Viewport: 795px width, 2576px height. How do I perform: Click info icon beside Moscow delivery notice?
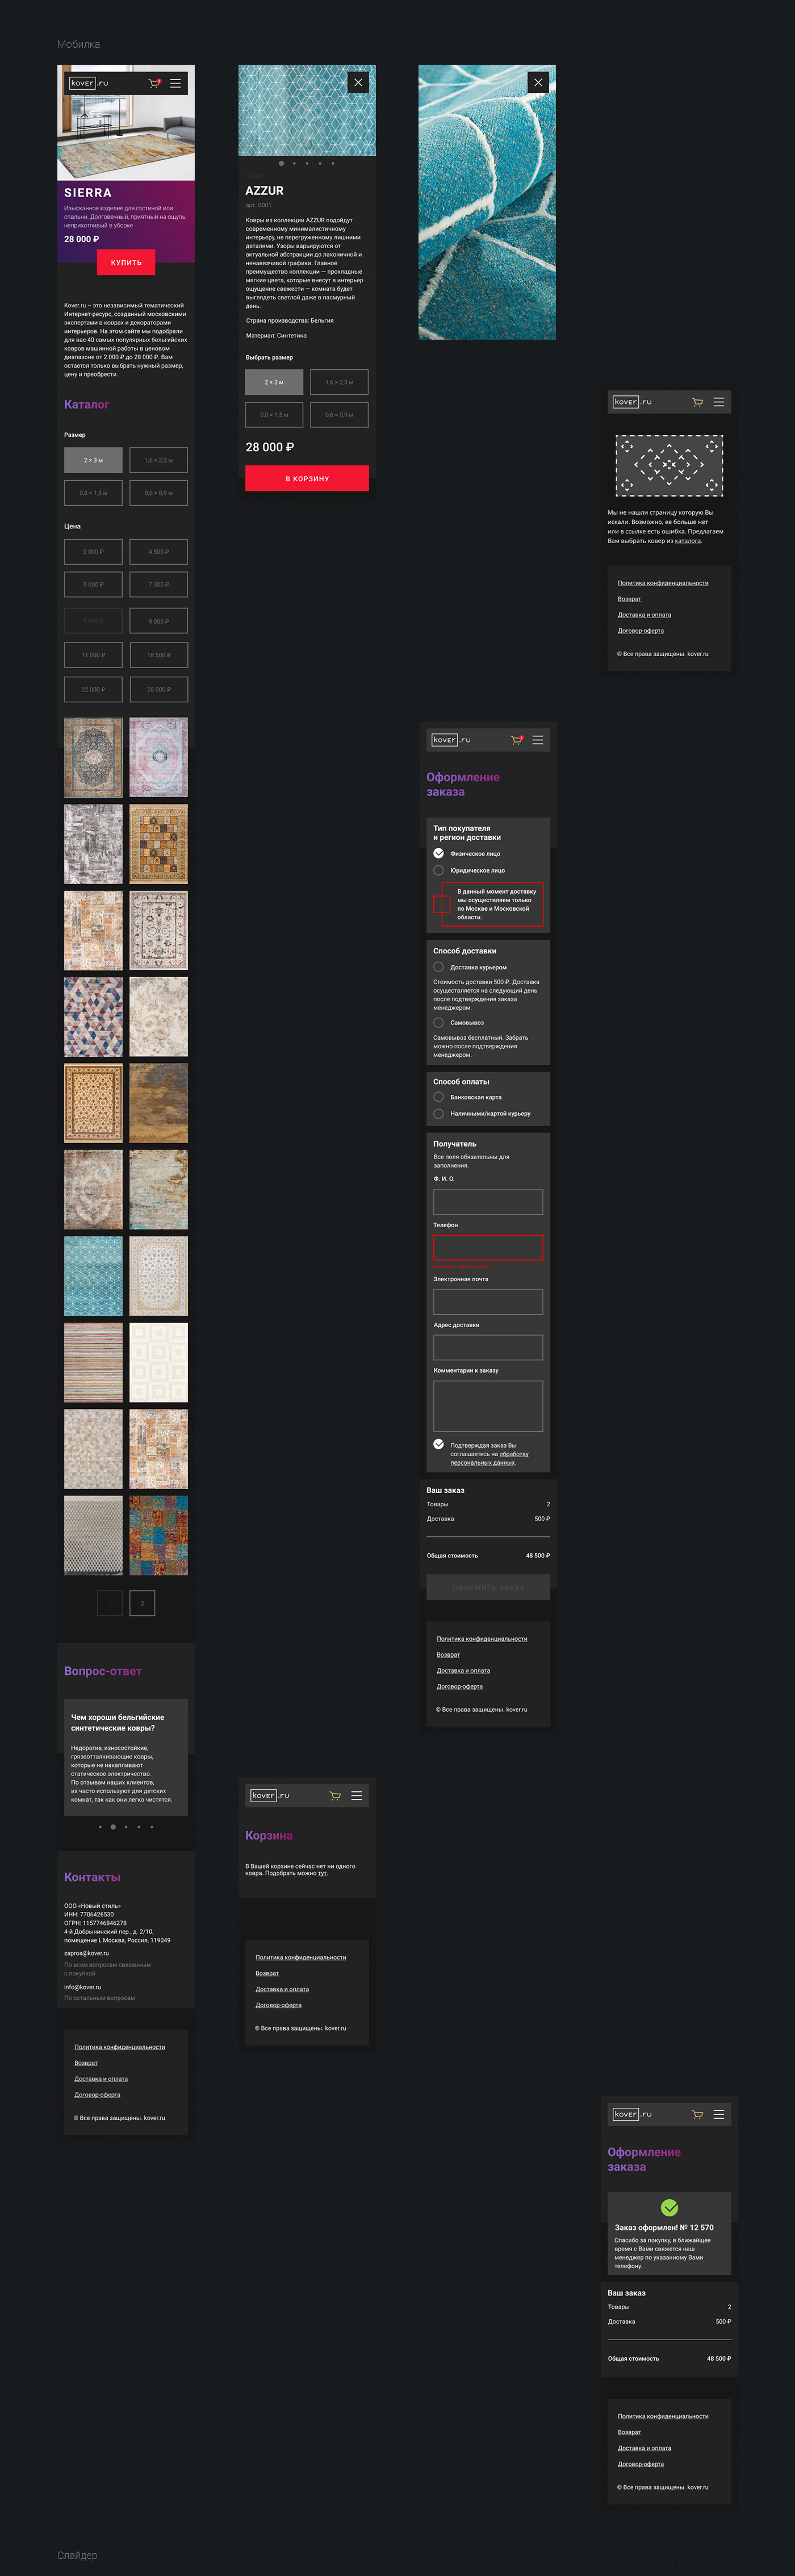[441, 904]
